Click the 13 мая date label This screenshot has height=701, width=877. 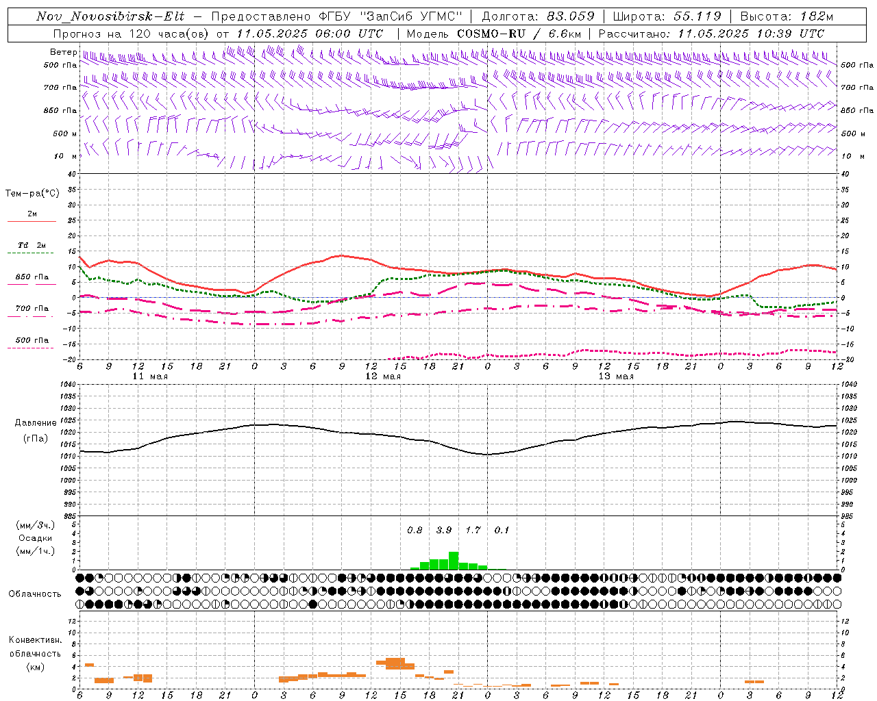click(616, 377)
